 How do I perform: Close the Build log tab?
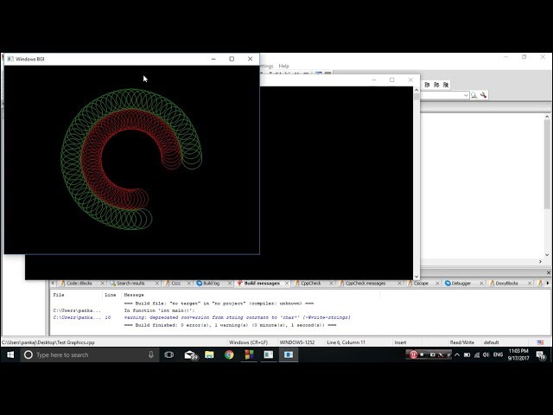coord(230,283)
